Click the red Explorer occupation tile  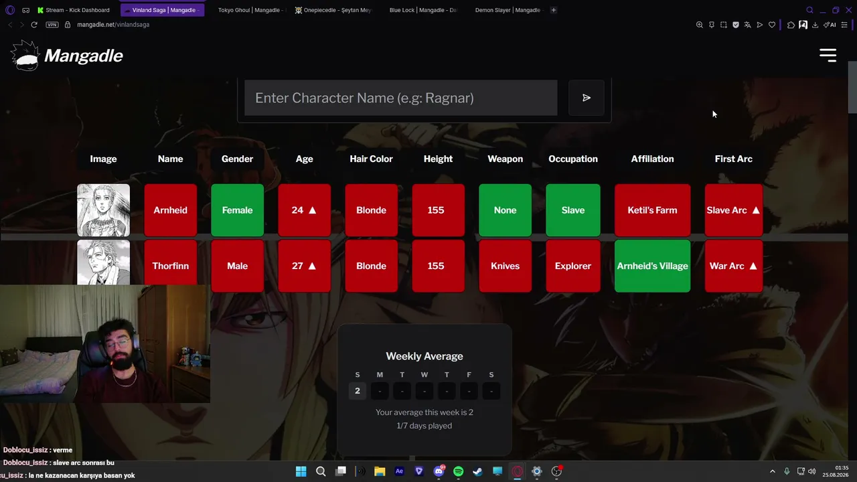pos(573,266)
